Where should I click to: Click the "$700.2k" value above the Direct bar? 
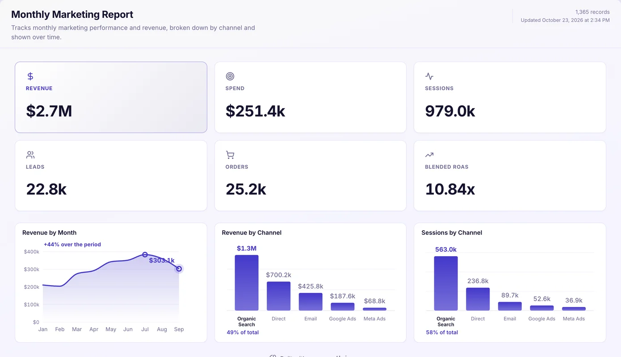click(279, 275)
